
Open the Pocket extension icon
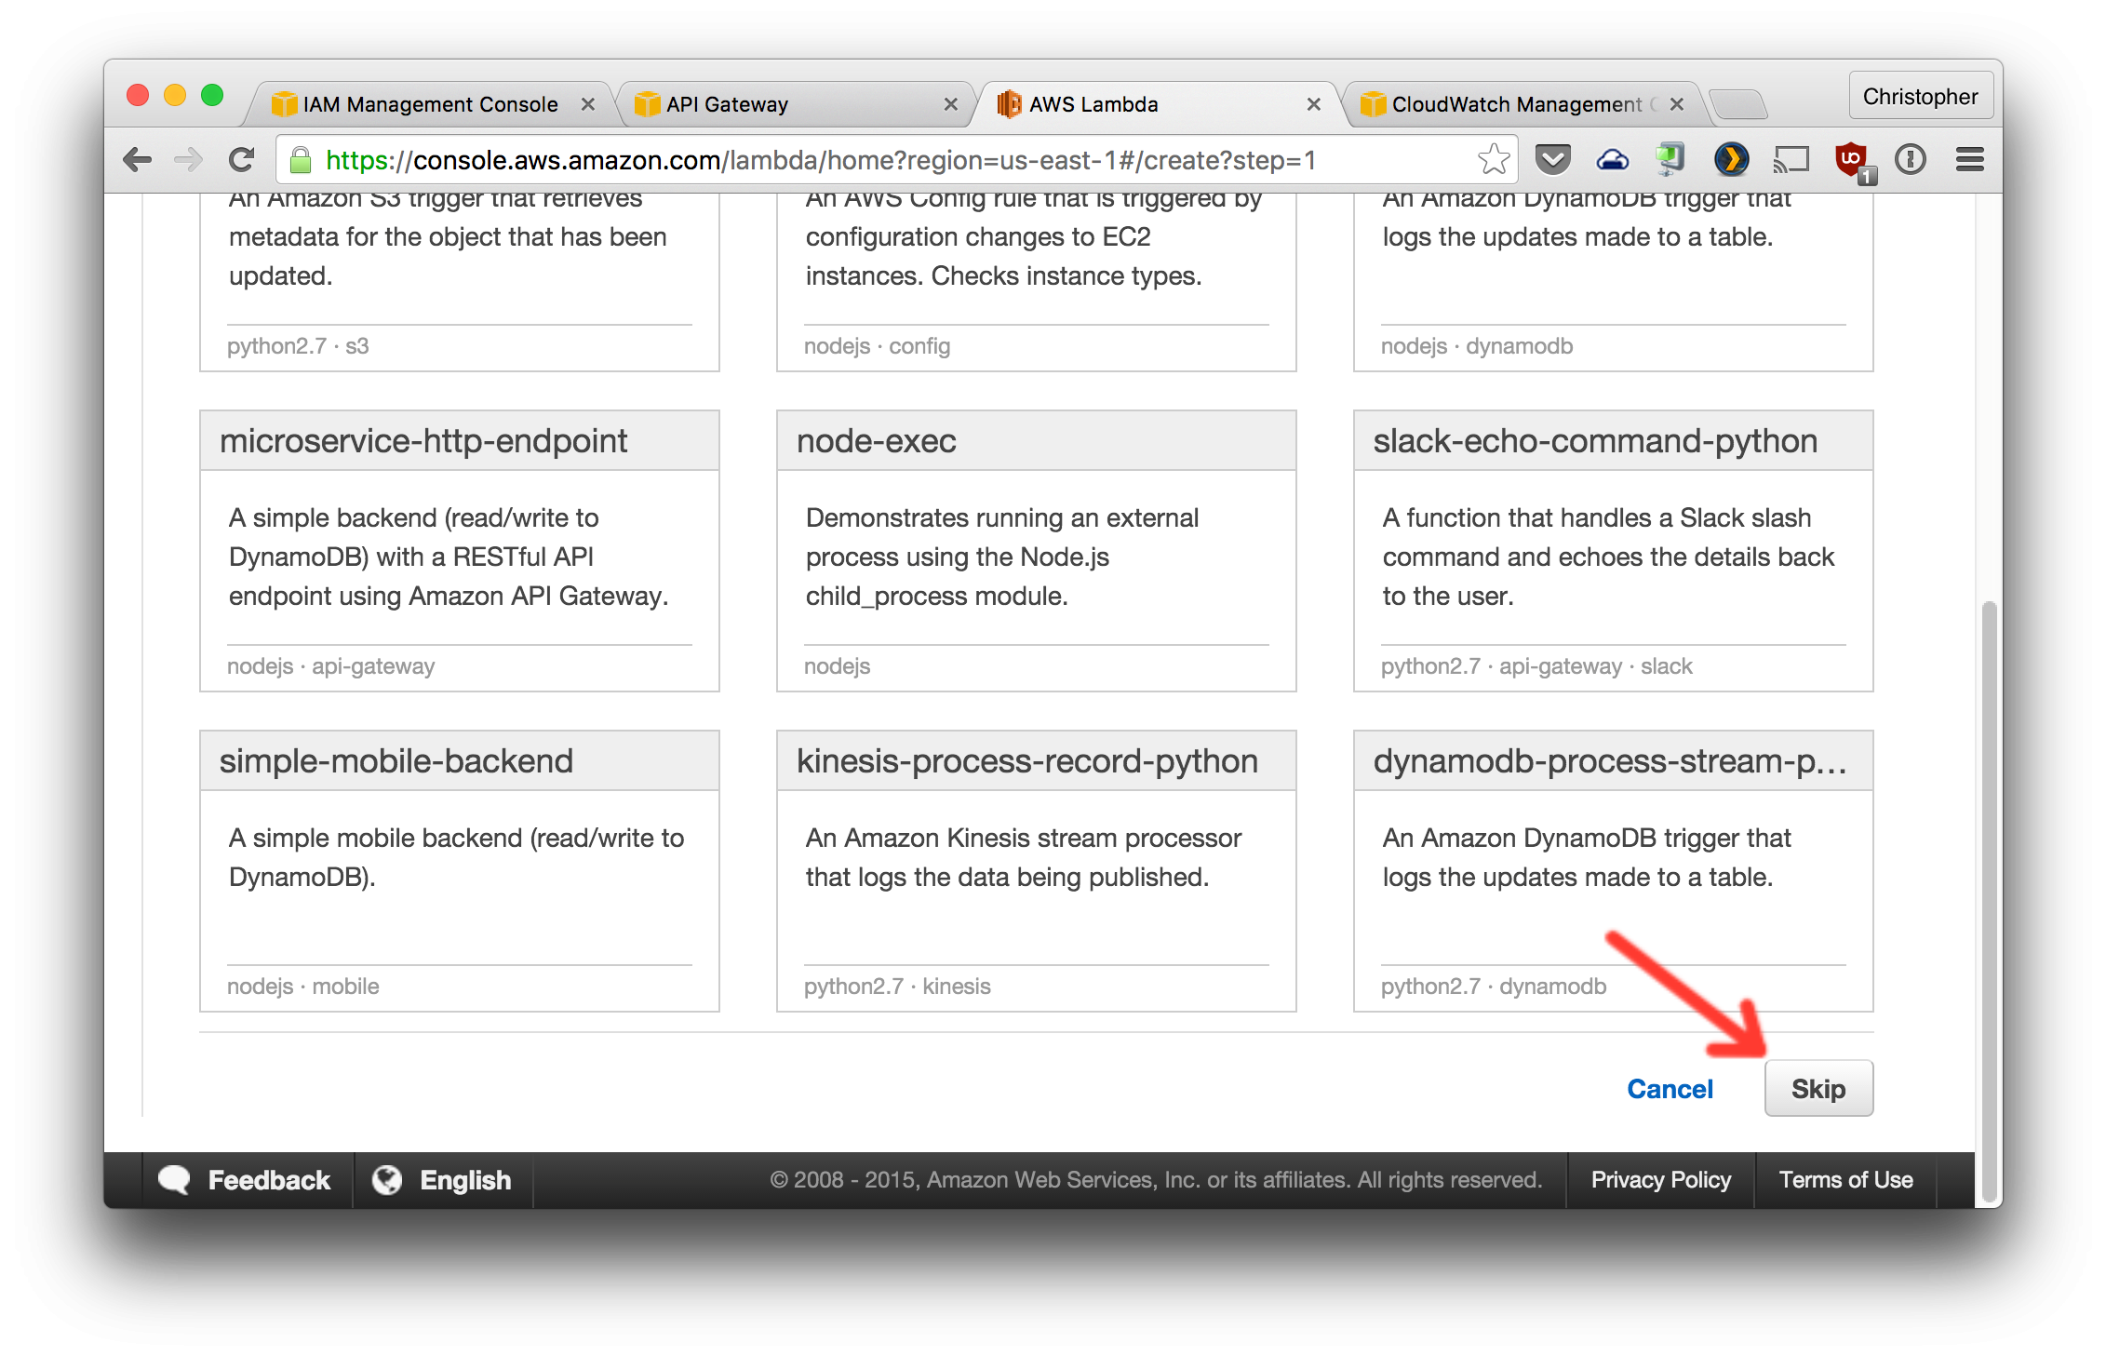1552,160
